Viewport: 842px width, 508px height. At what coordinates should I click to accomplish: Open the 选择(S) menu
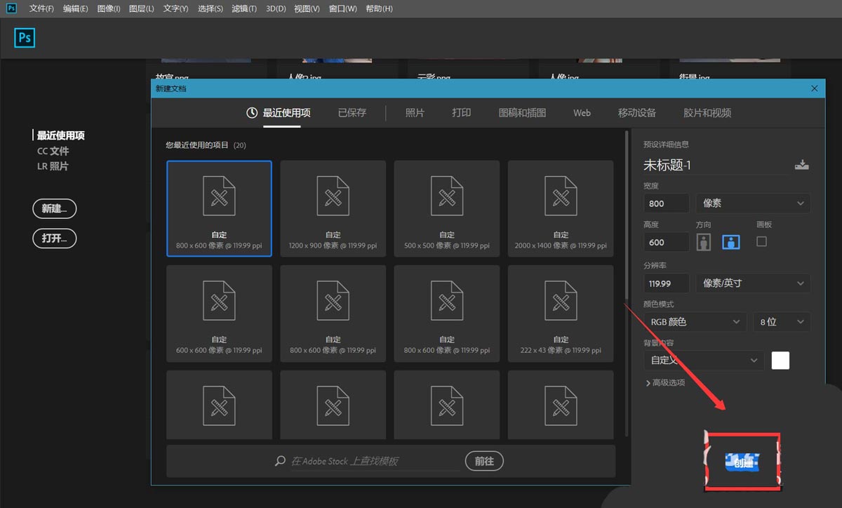[x=210, y=9]
